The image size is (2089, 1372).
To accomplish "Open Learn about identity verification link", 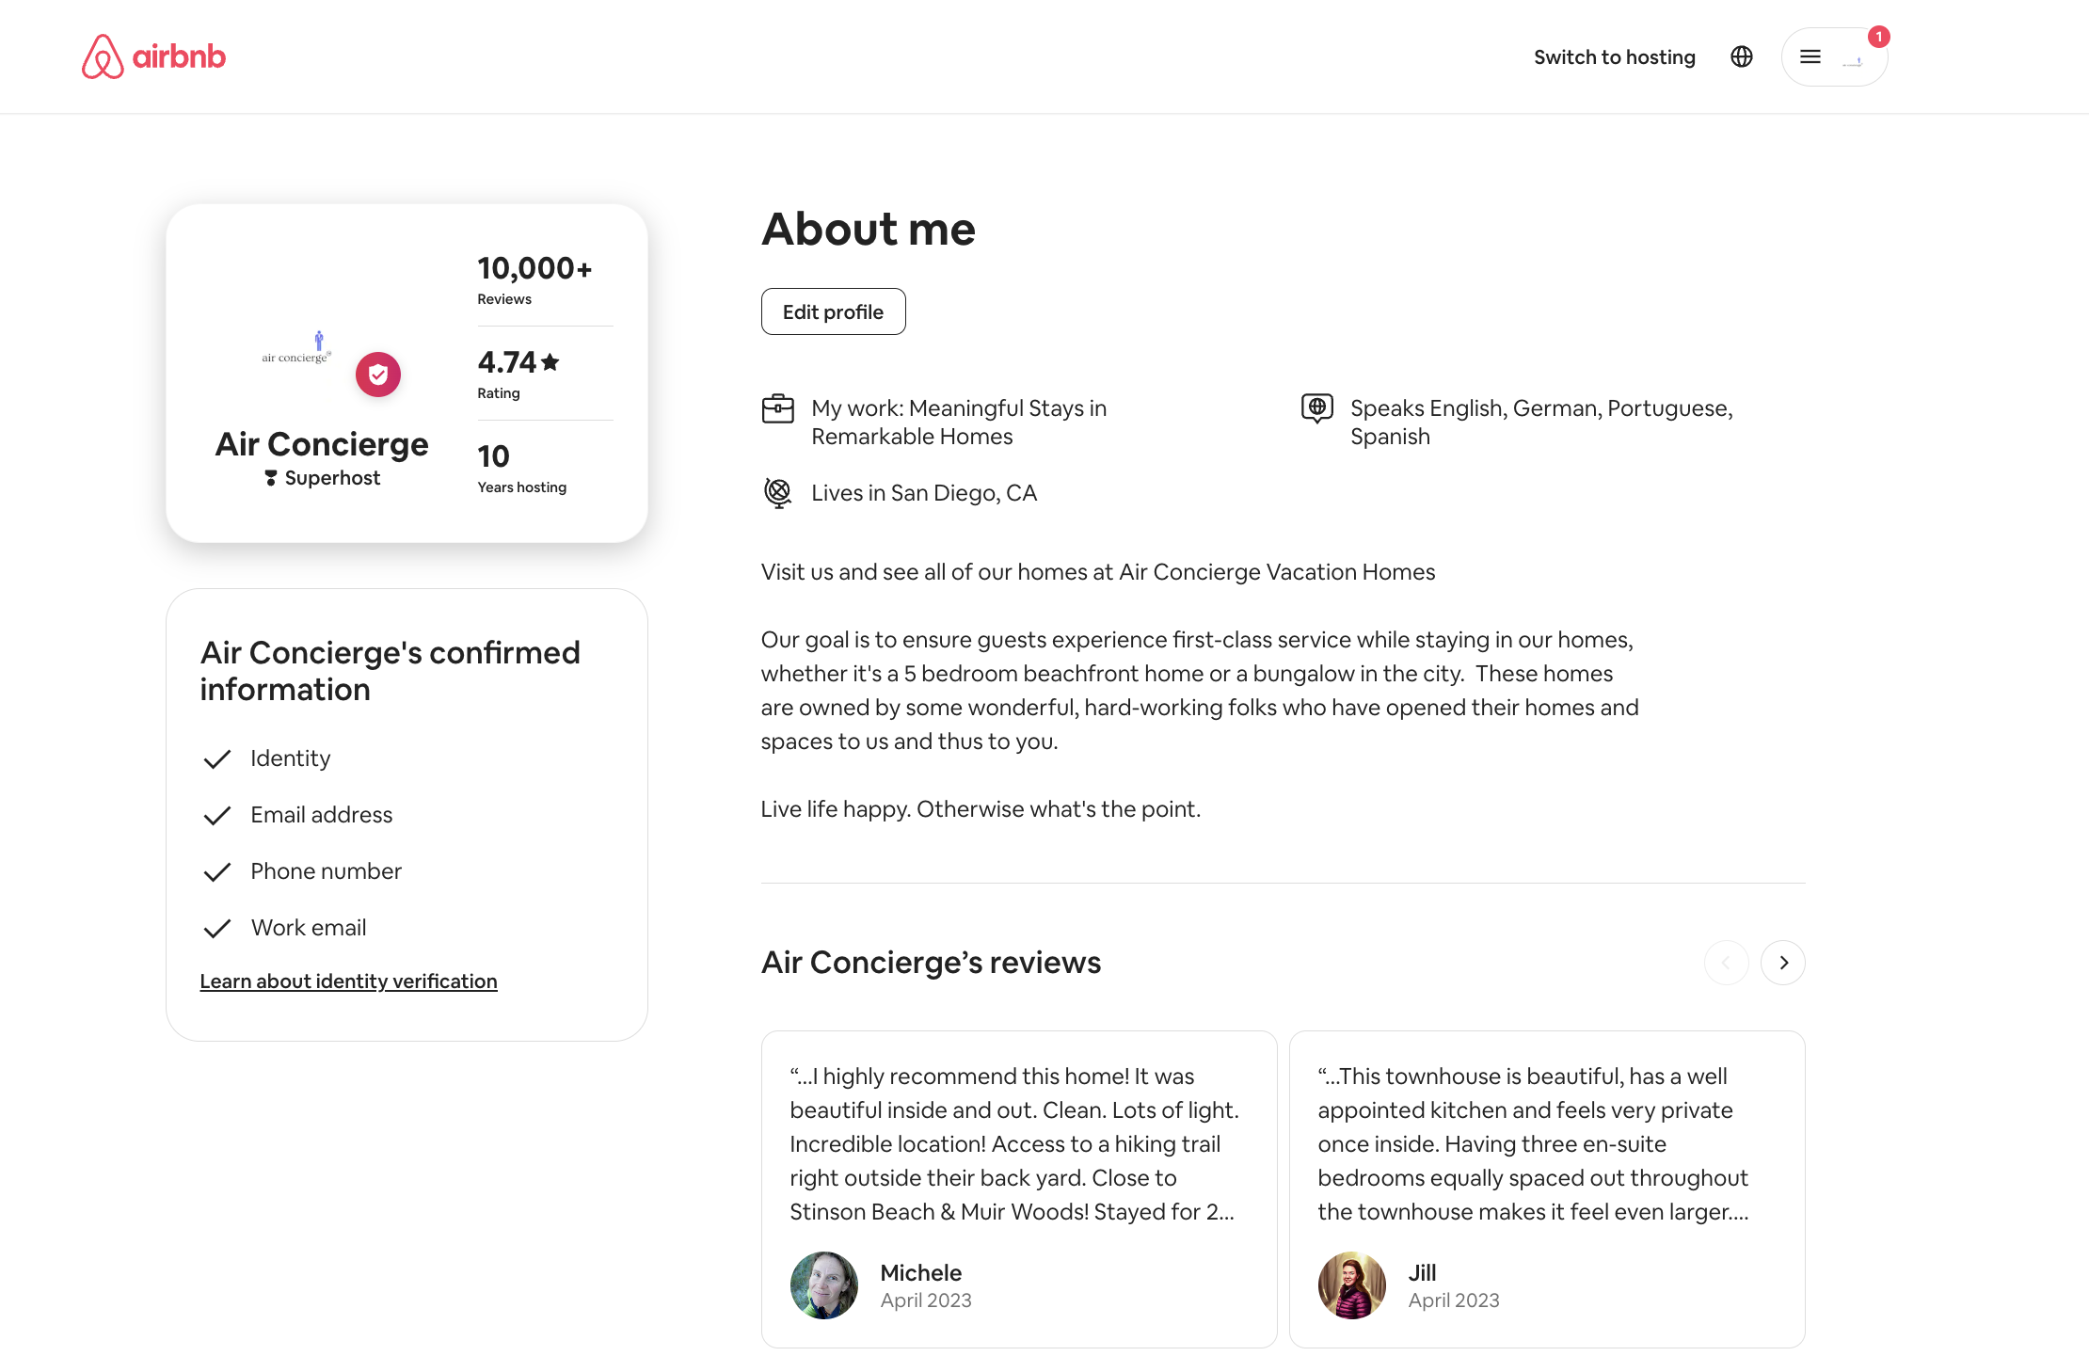I will click(348, 981).
